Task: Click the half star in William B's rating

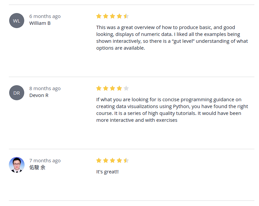Action: (126, 16)
